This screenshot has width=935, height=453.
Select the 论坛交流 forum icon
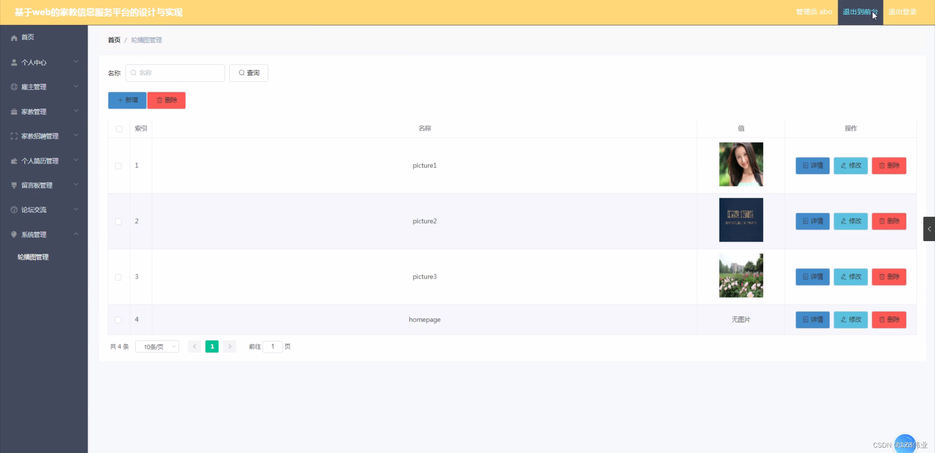[13, 209]
